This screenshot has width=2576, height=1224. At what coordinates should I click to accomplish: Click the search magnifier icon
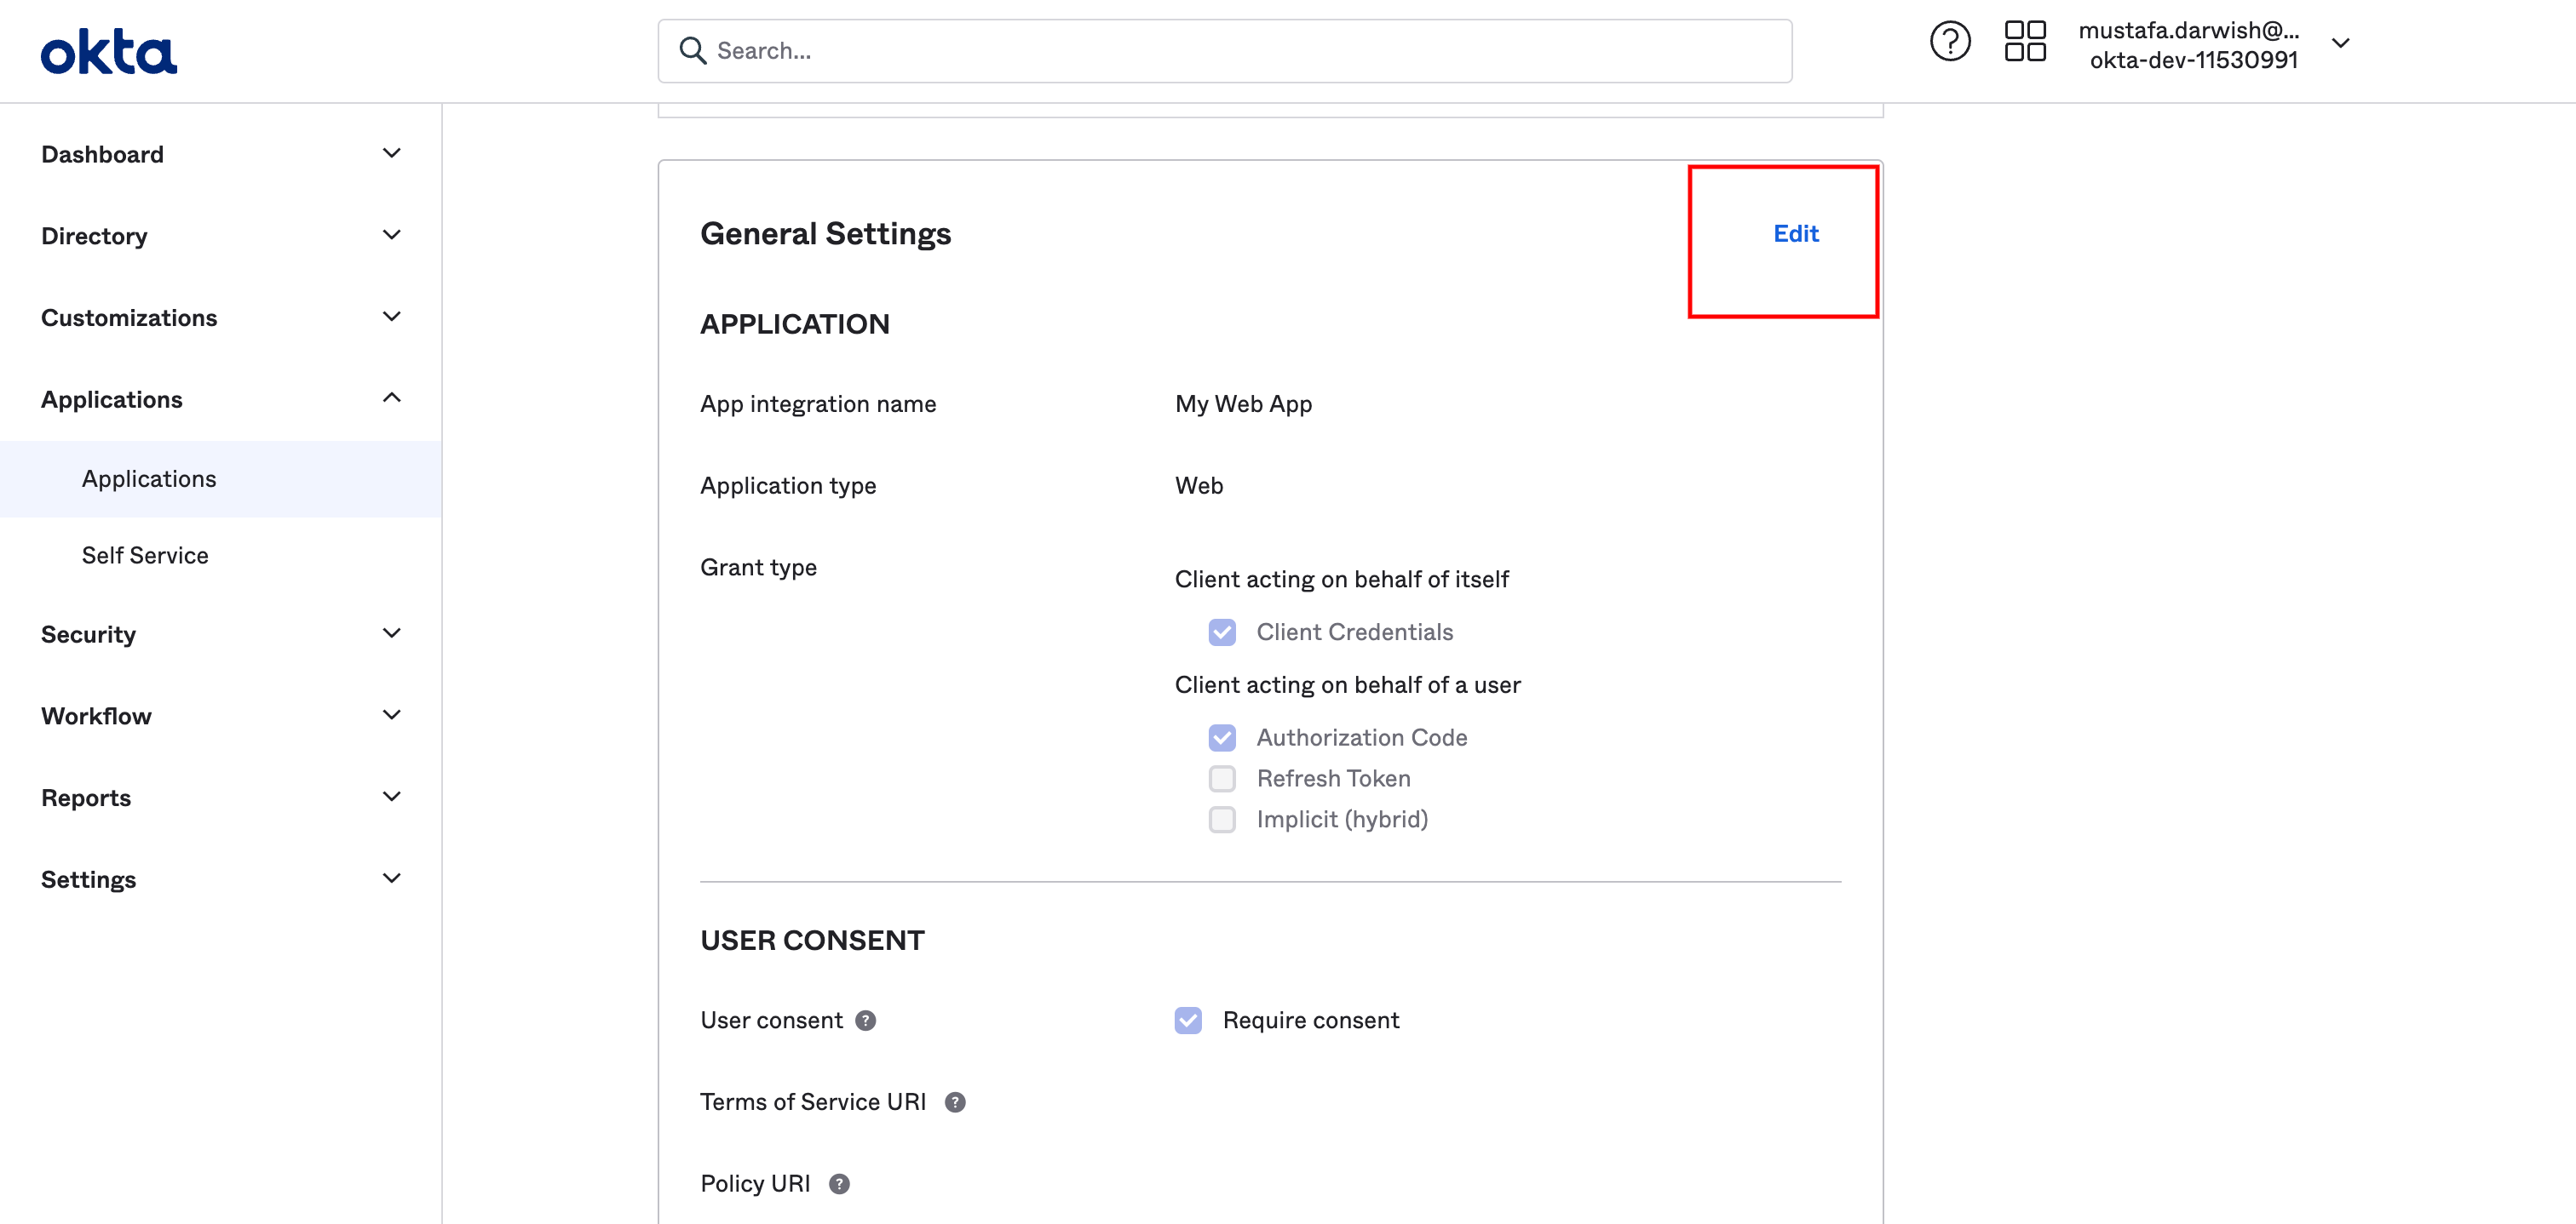[692, 50]
